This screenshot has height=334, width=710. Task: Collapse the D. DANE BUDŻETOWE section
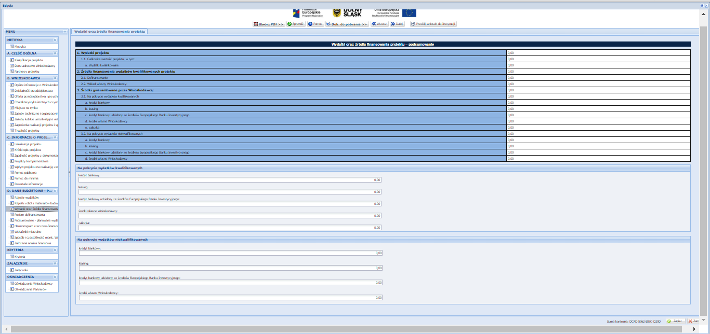tap(55, 191)
